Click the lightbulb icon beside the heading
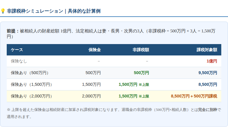Viewport: 228px width, 136px height. [x=3, y=11]
